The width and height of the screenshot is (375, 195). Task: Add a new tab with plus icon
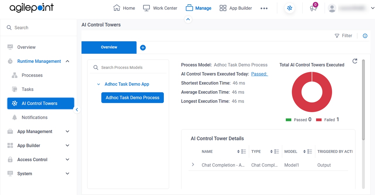coord(143,48)
